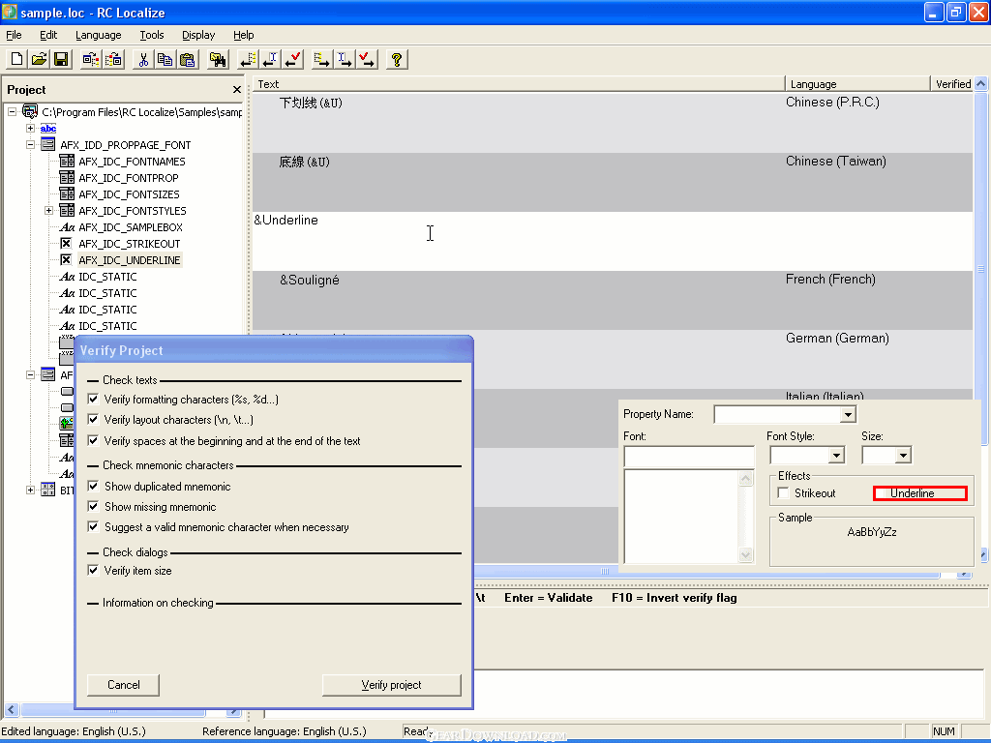Uncheck Verify item size
Screen dimensions: 991x743
(93, 570)
